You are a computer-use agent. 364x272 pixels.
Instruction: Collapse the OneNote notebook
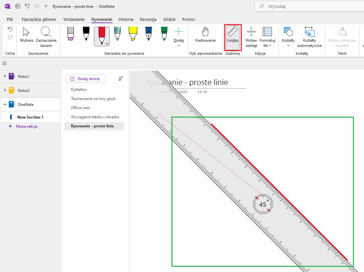(x=5, y=104)
